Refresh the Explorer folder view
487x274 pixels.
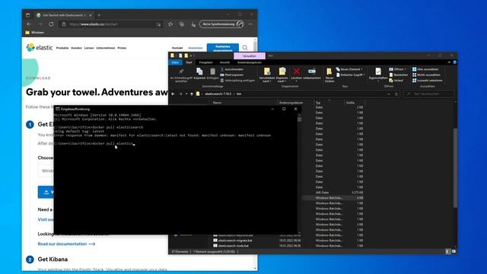396,94
